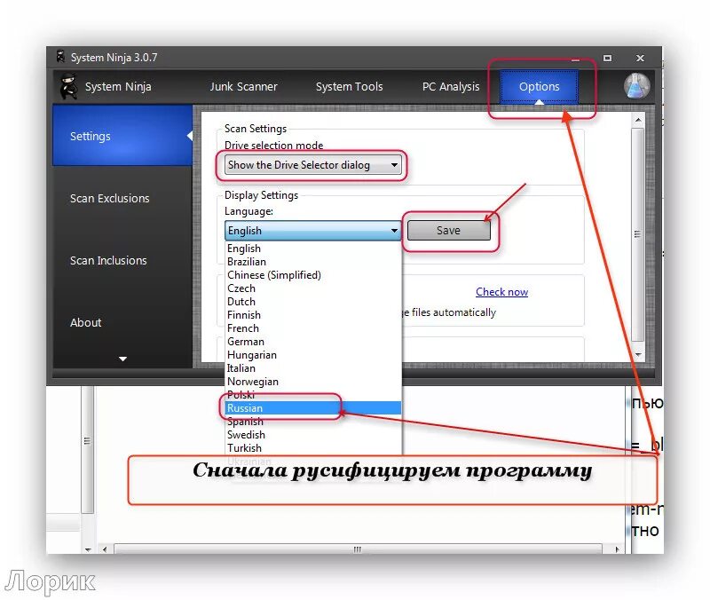Open Scan Inclusions in sidebar

pos(108,260)
